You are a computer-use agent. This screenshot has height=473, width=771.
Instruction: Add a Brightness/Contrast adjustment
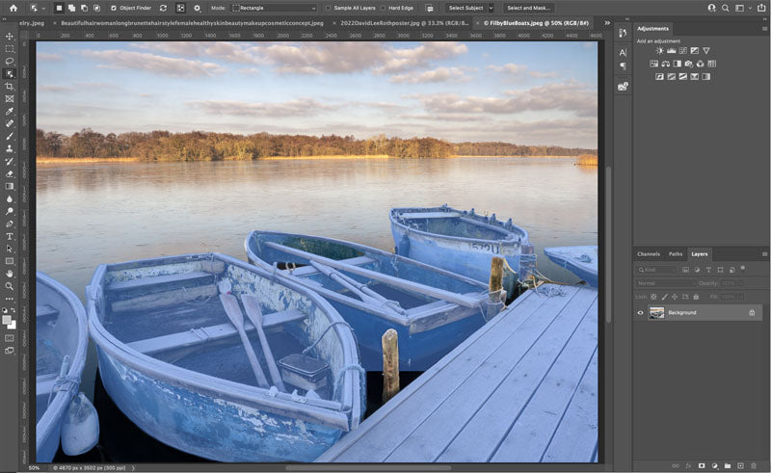click(659, 51)
